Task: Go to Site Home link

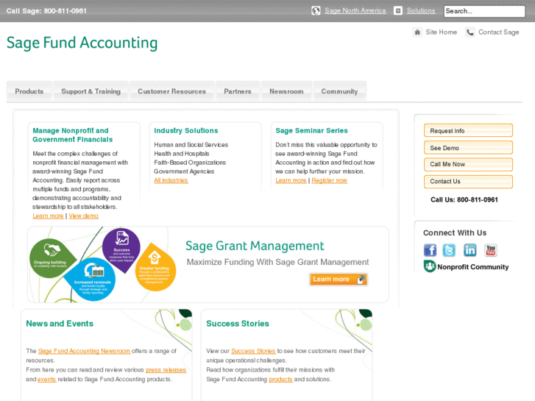Action: tap(441, 32)
